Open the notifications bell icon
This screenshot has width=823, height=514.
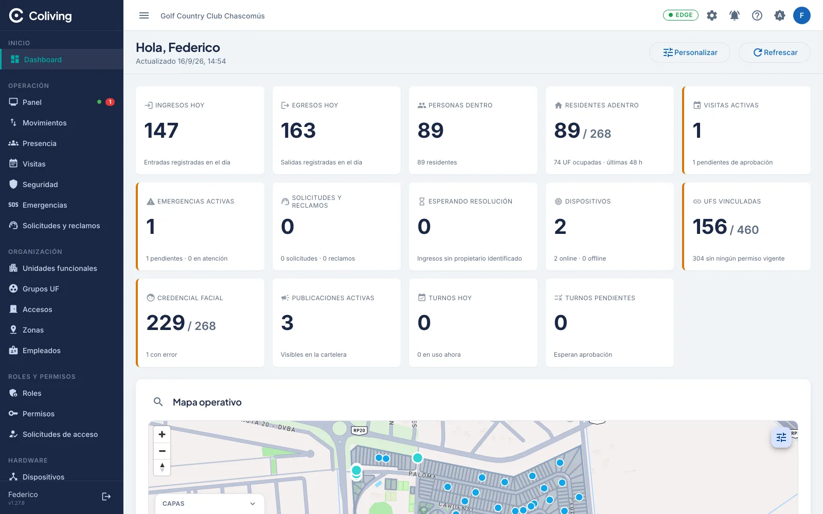[735, 15]
